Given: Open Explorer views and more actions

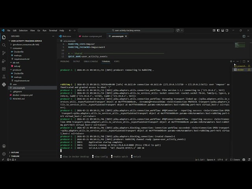Looking at the screenshot, I should [53, 36].
